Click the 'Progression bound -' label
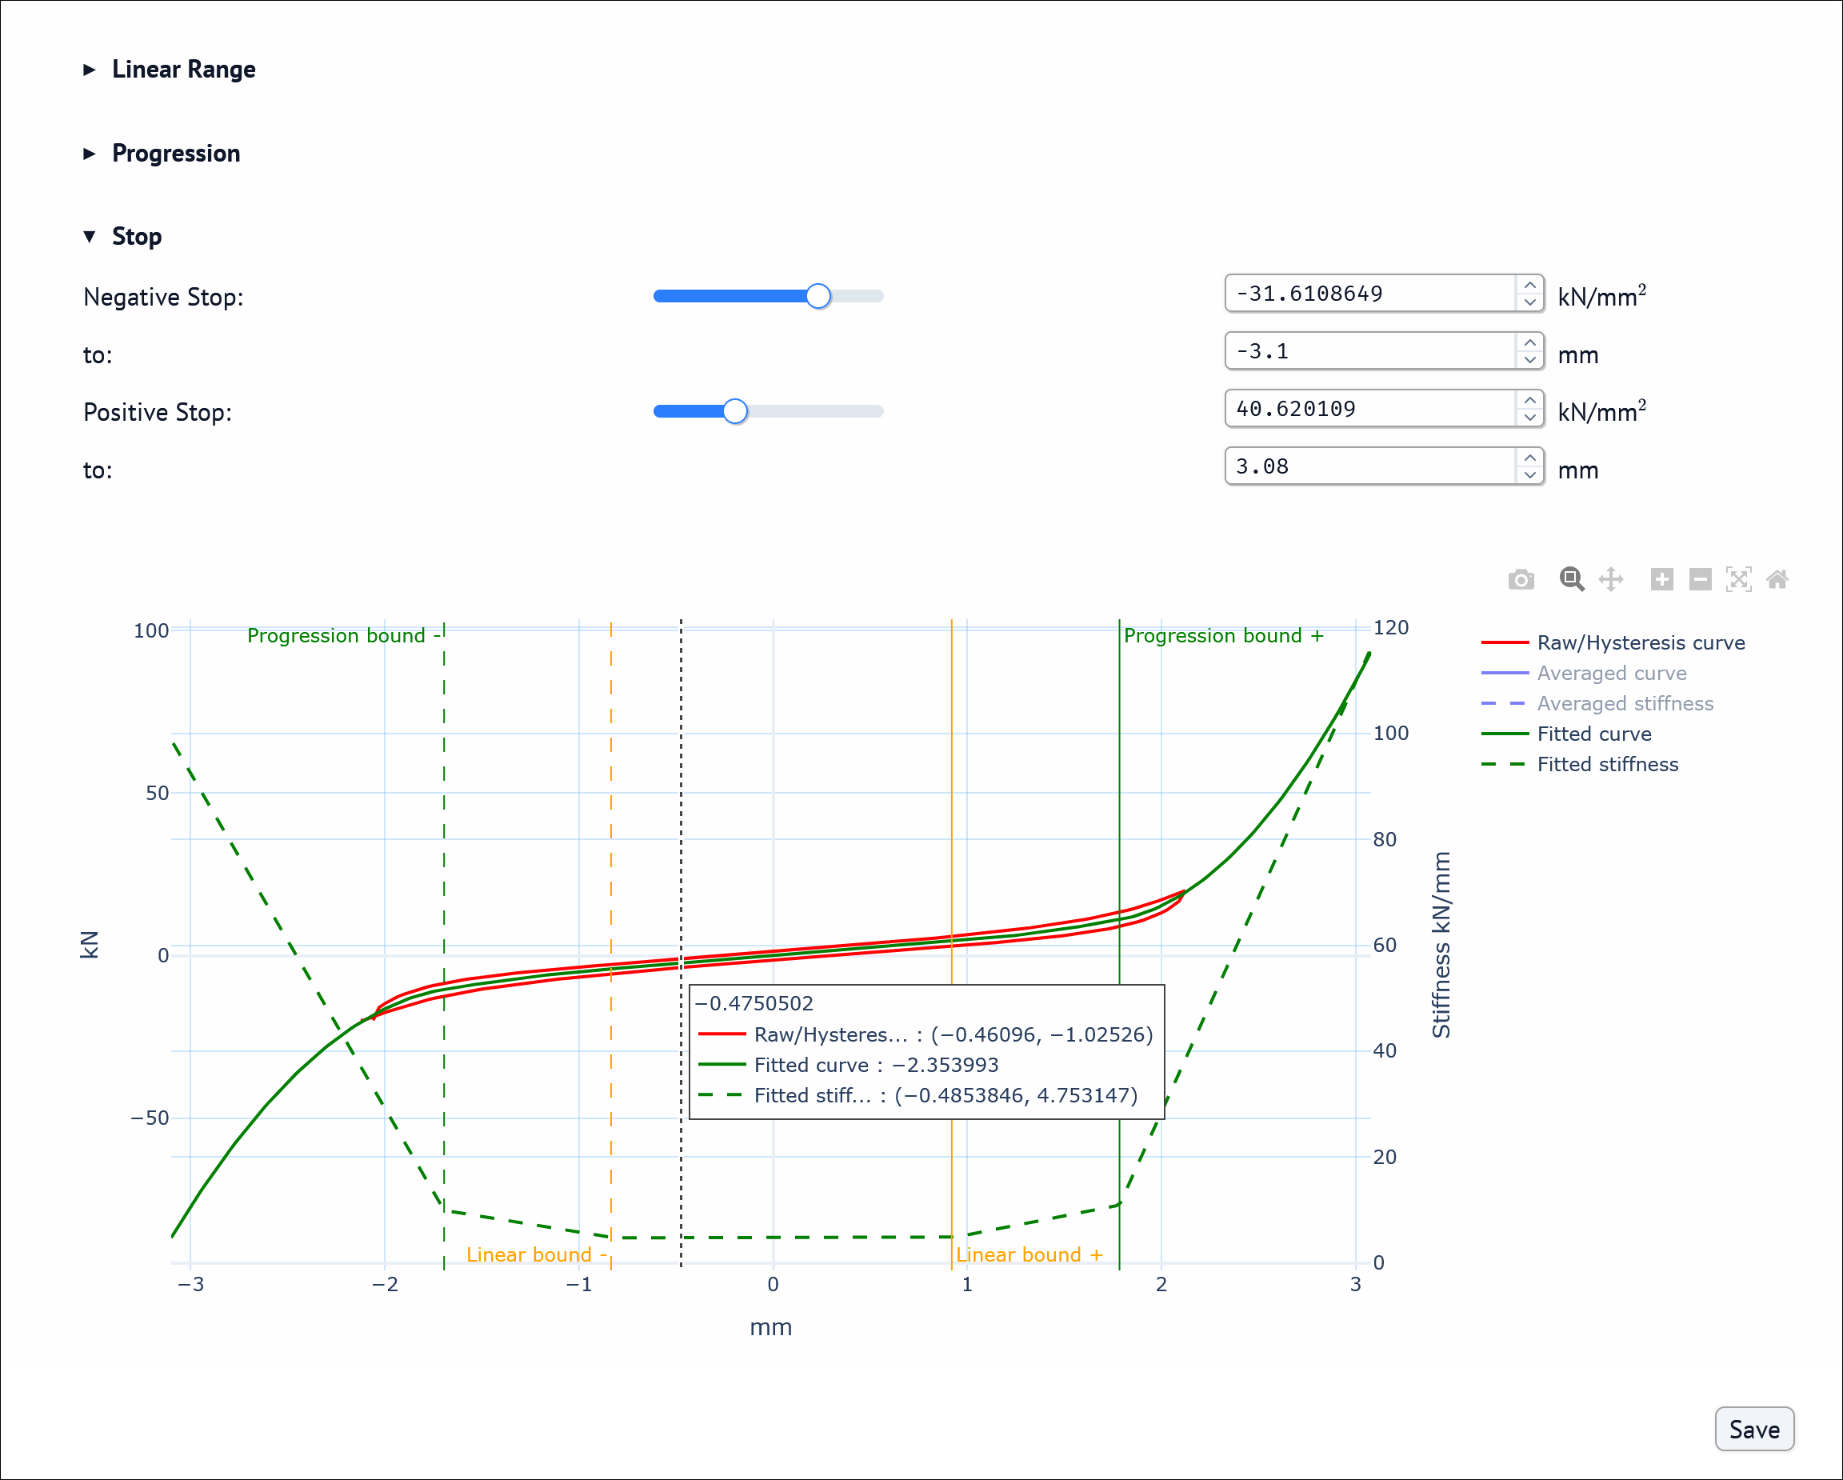This screenshot has height=1480, width=1843. [344, 635]
